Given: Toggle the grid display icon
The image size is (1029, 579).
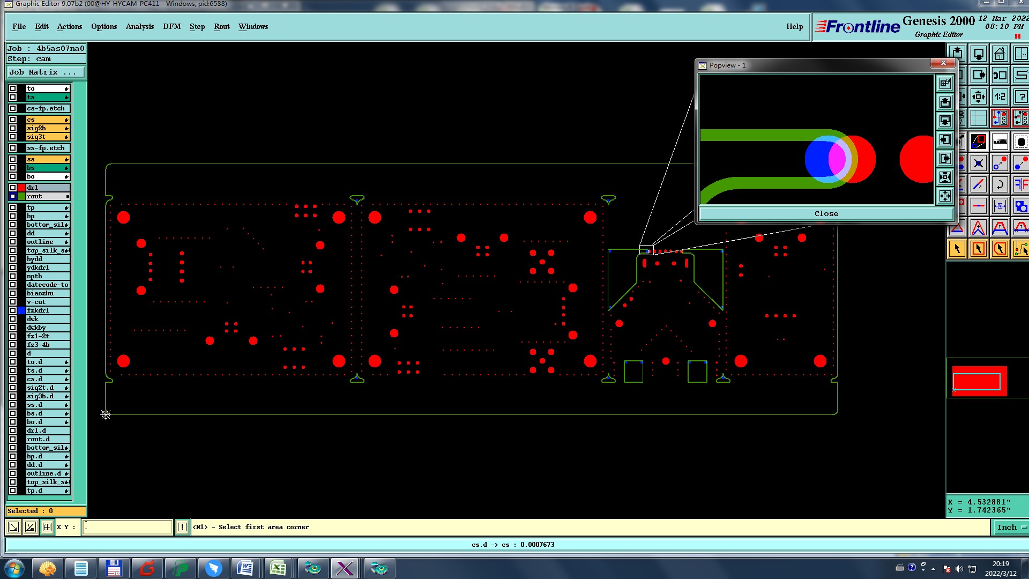Looking at the screenshot, I should 978,118.
